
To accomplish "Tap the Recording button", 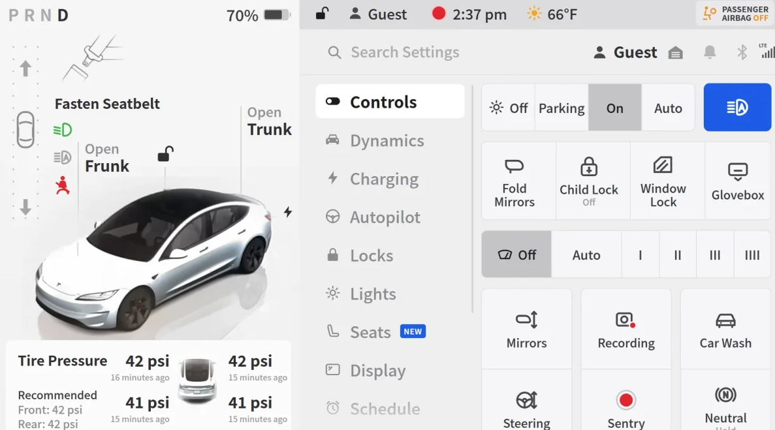I will [625, 330].
